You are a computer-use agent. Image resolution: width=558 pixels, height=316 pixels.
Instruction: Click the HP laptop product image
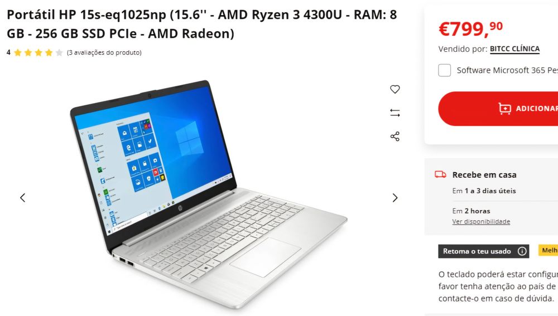208,194
